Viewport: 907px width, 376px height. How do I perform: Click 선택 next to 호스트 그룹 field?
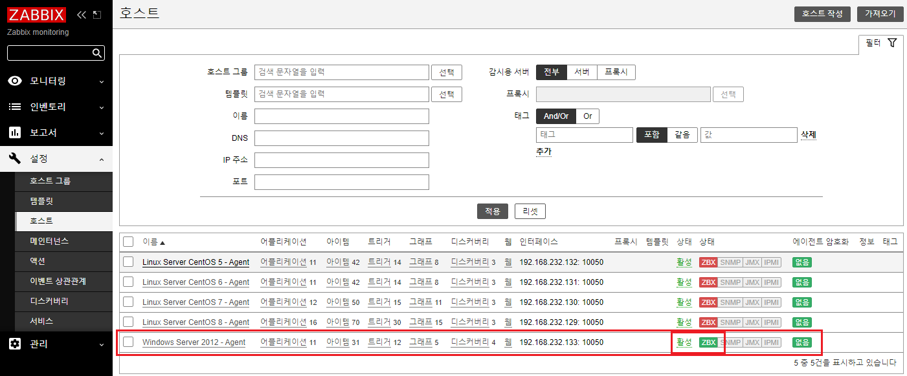tap(447, 72)
